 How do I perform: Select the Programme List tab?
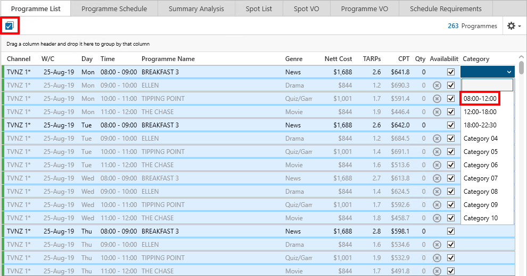point(36,8)
